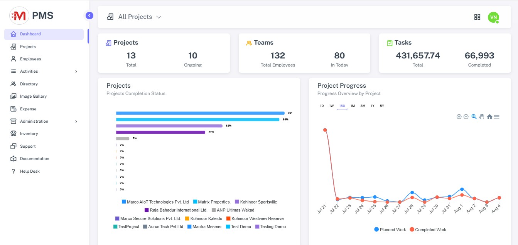Open the chart hamburger menu

click(497, 117)
